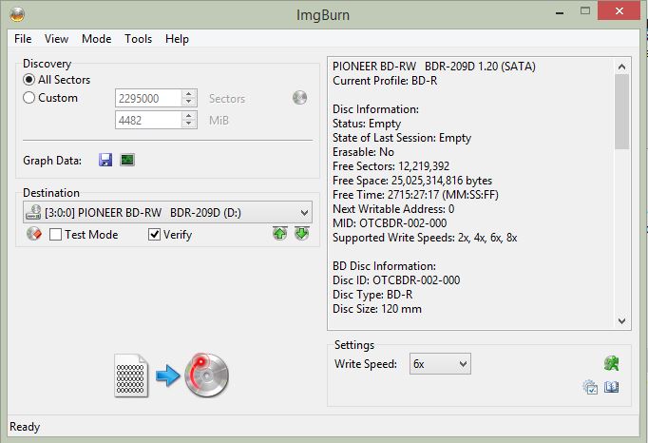Click the Ready status bar text
This screenshot has height=443, width=648.
[25, 427]
